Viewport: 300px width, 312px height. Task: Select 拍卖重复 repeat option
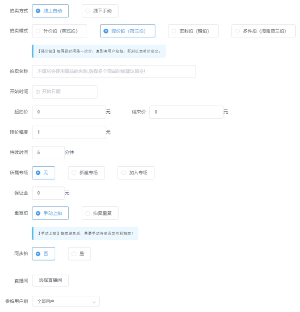[100, 213]
